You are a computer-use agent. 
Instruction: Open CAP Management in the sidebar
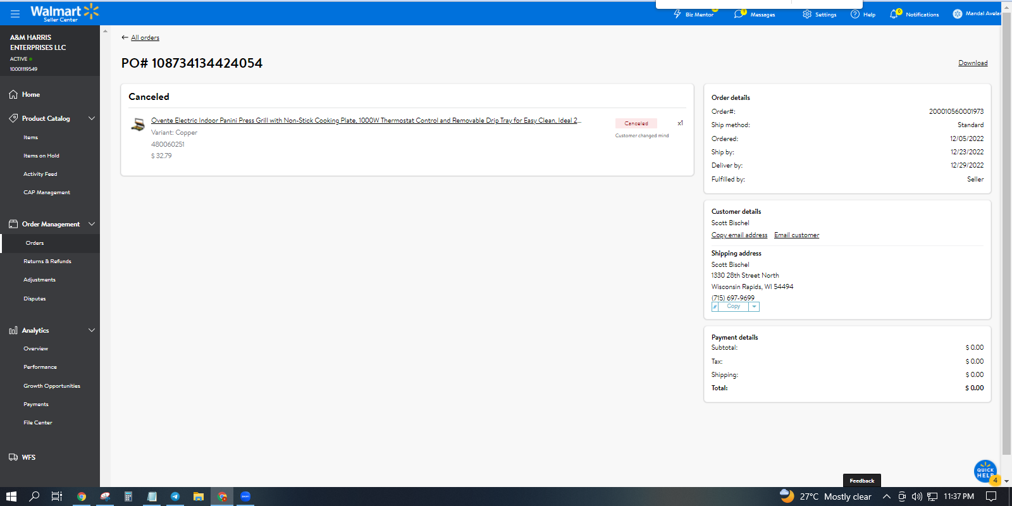47,192
